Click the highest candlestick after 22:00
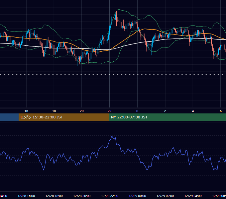The width and height of the screenshot is (226, 199). pos(116,19)
